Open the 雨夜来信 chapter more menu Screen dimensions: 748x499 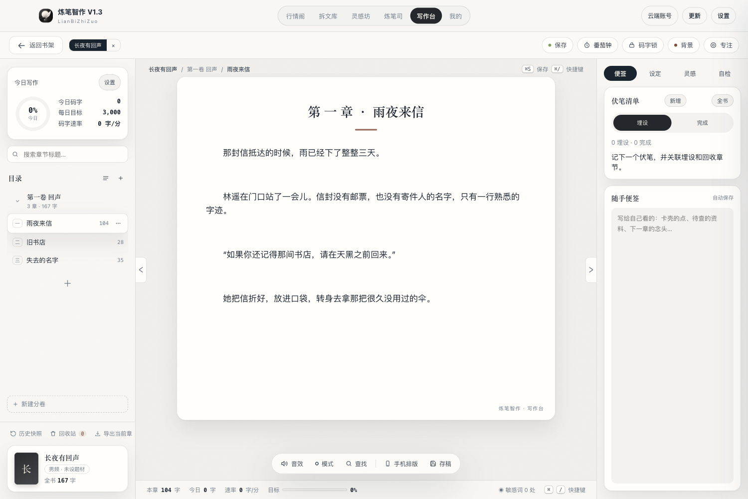point(118,223)
